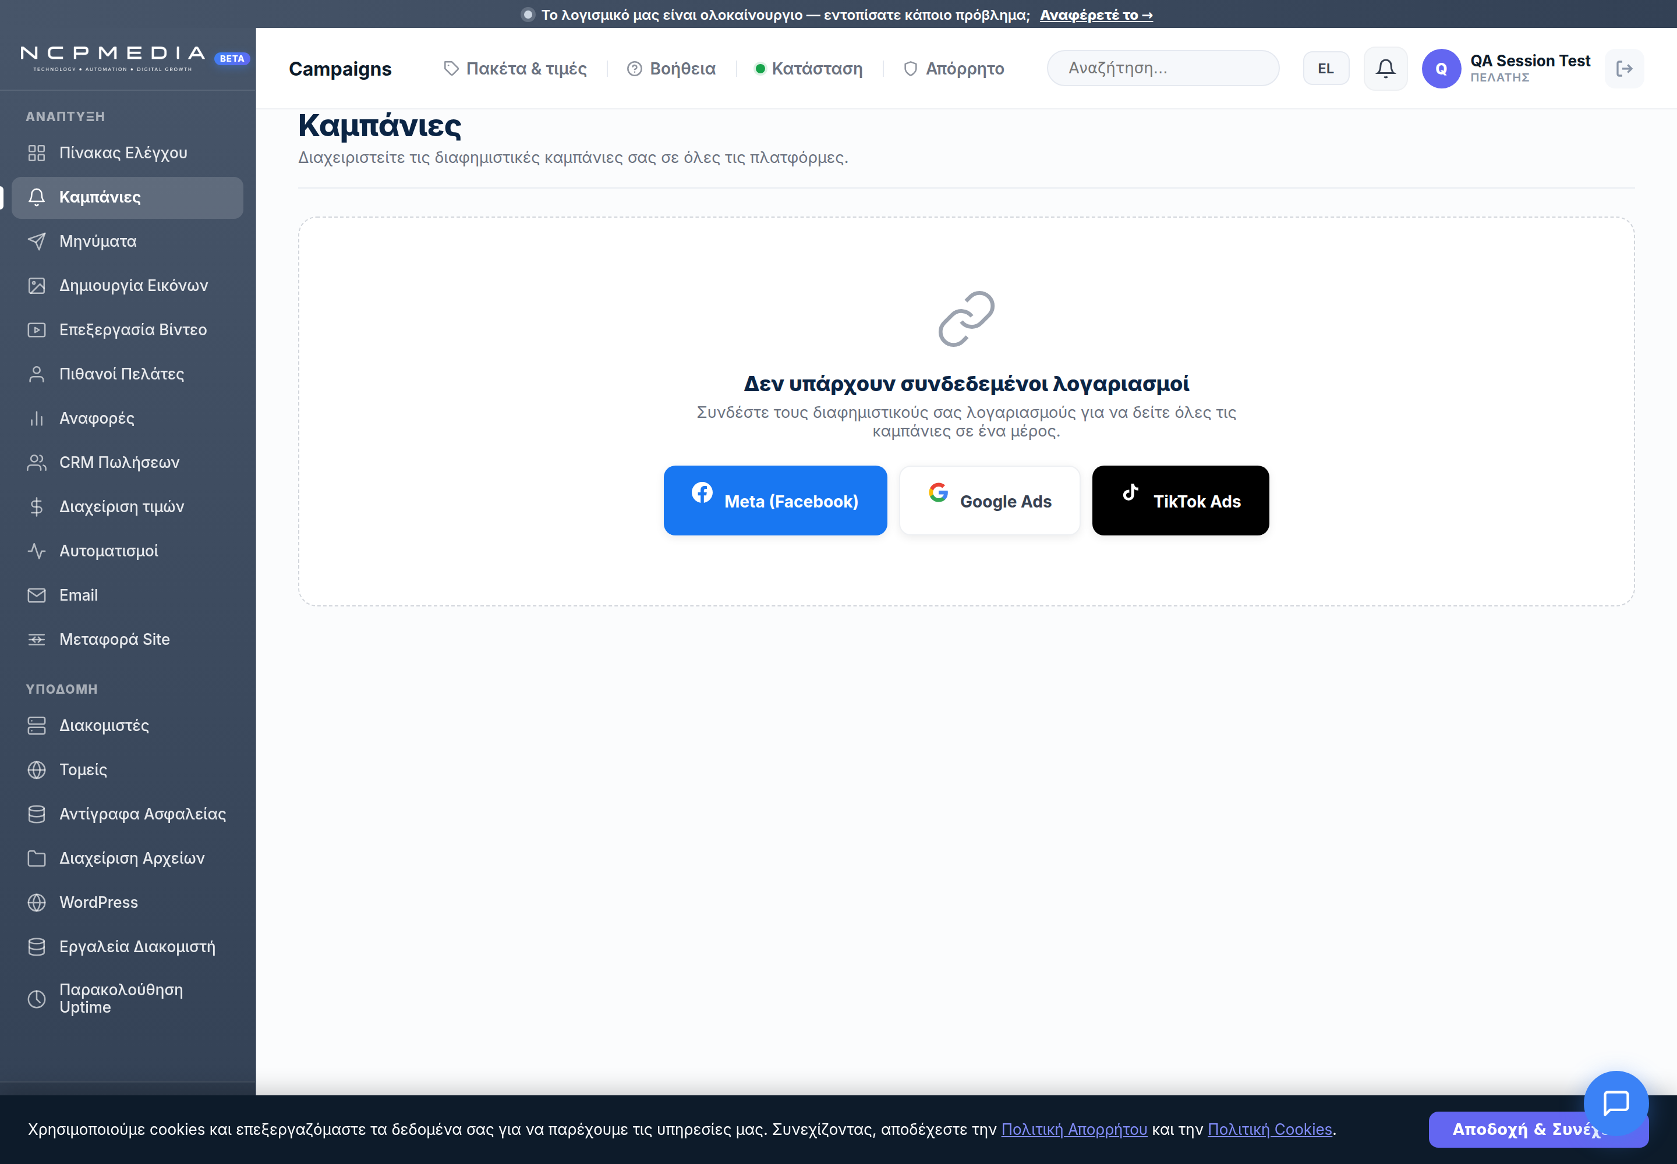The image size is (1677, 1164).
Task: Click the clock icon for Παρακολούθηση Uptime
Action: pos(37,999)
